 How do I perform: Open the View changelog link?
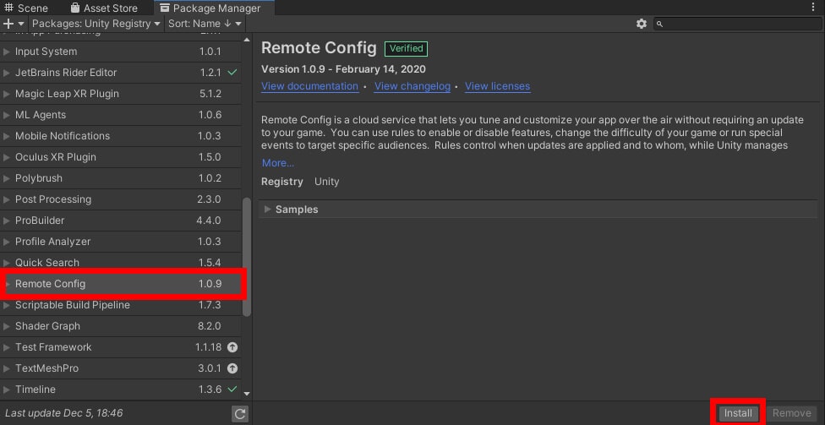pos(412,86)
